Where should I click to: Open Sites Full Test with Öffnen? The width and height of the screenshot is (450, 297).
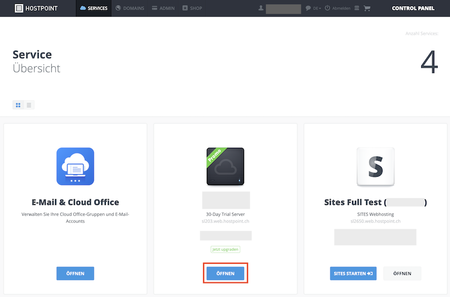402,273
